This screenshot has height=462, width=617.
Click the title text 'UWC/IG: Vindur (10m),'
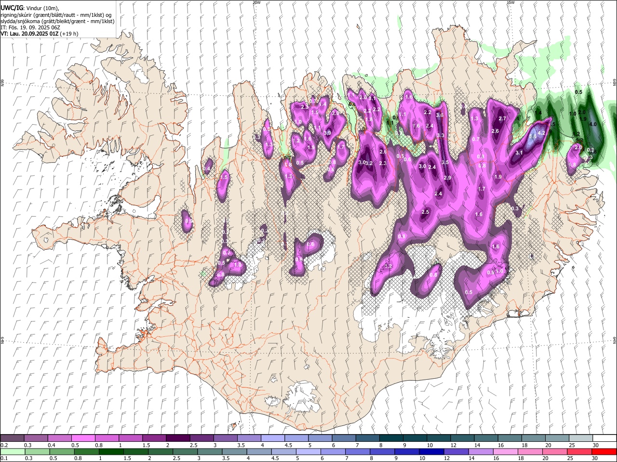[x=30, y=8]
